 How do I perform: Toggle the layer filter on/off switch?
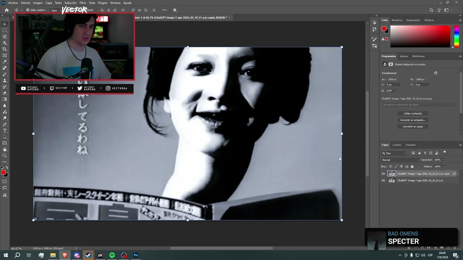(x=445, y=152)
